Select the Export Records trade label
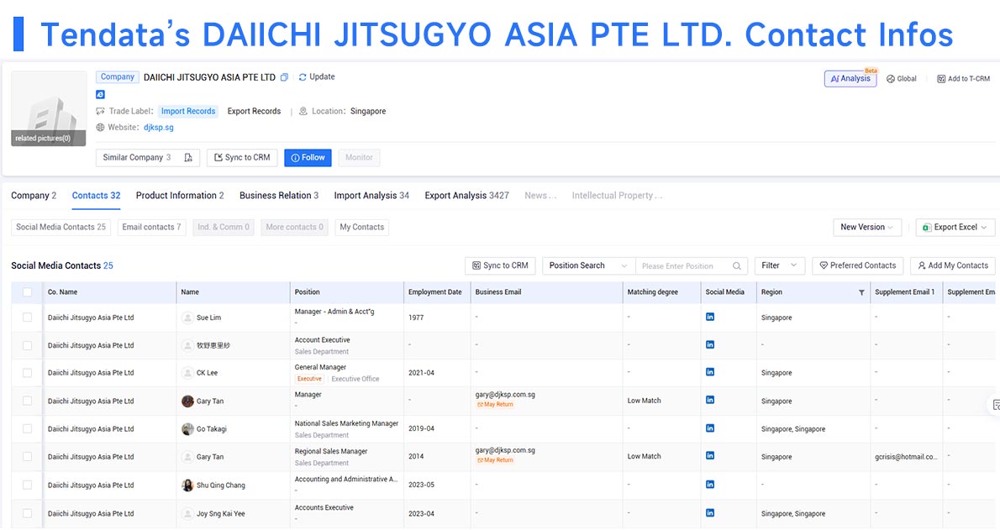This screenshot has width=1000, height=530. (254, 111)
